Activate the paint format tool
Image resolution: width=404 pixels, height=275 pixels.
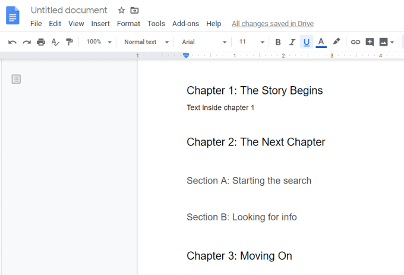coord(70,42)
